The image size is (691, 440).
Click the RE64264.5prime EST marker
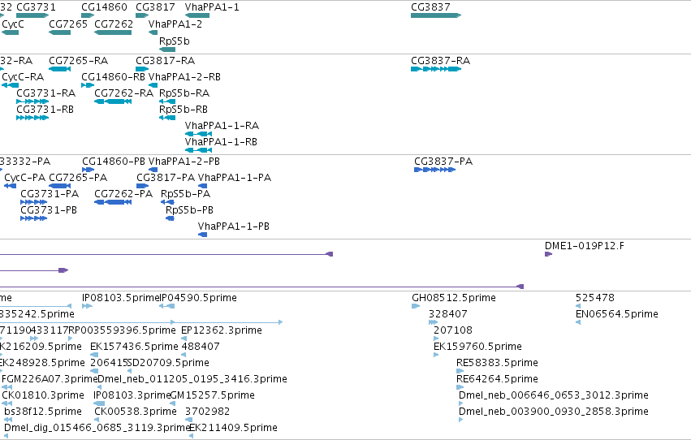[460, 388]
